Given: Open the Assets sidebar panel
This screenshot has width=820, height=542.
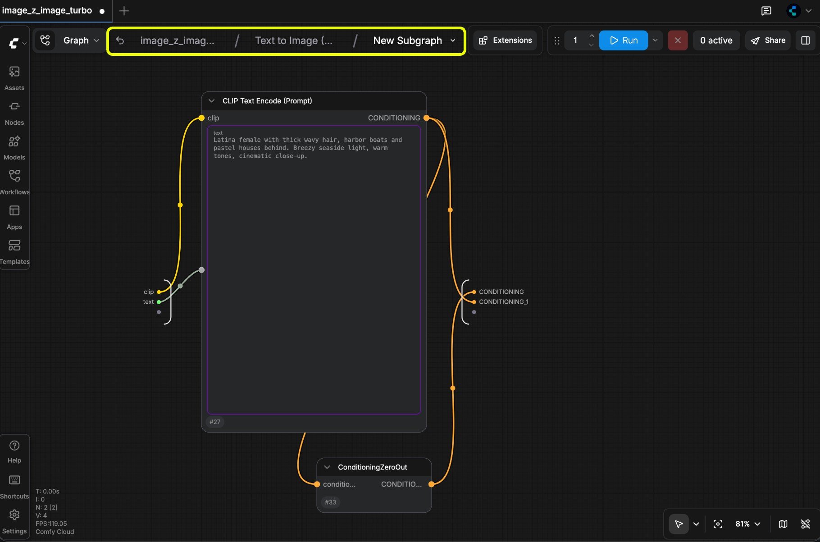Looking at the screenshot, I should coord(14,78).
